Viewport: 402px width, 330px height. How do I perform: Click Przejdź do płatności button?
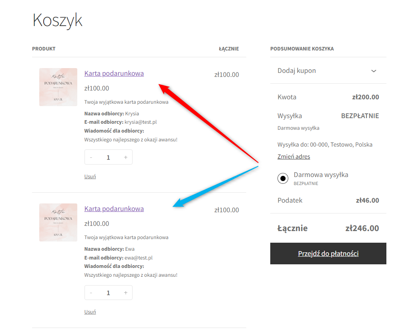[x=328, y=254]
